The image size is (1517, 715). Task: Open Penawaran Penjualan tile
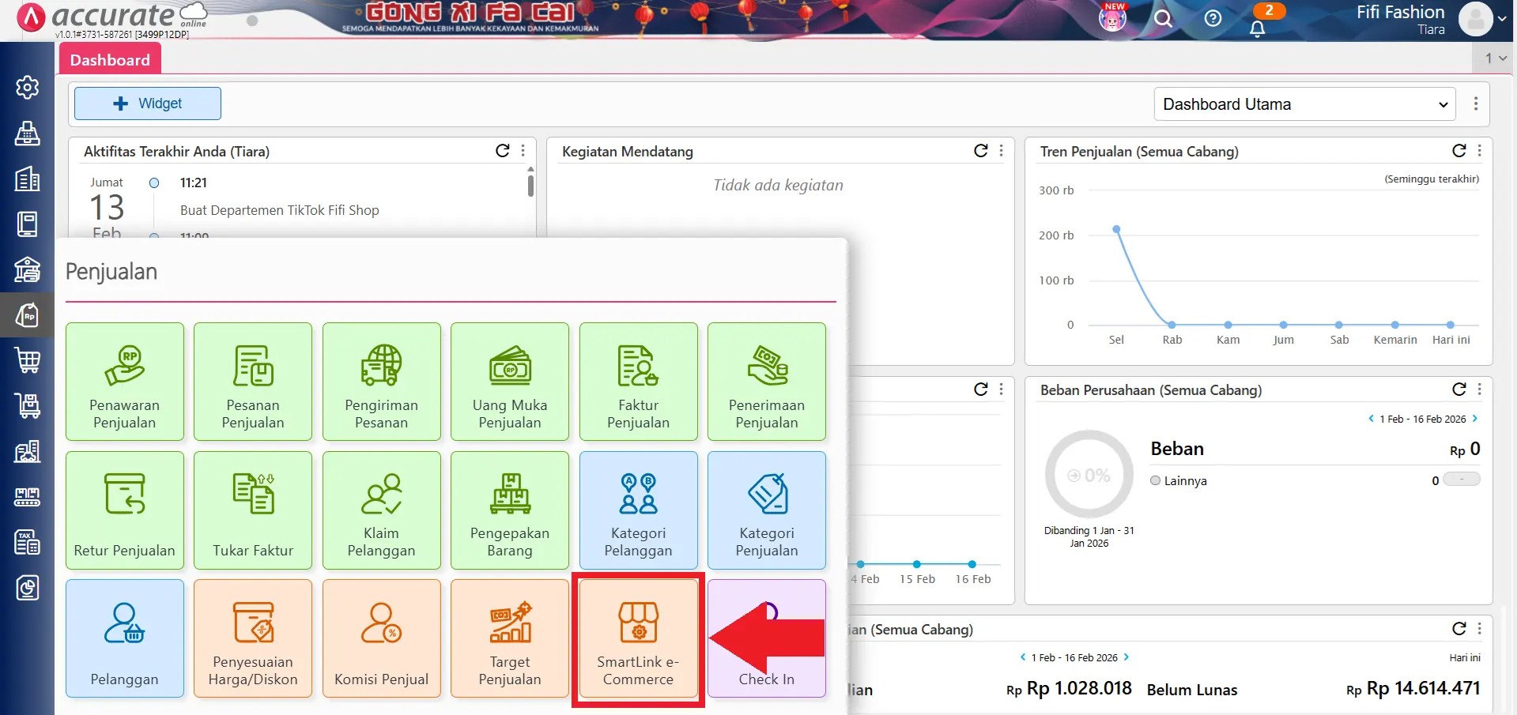[x=125, y=382]
